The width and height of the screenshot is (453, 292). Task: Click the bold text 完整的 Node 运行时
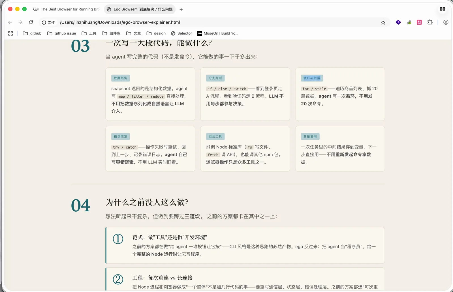(157, 254)
